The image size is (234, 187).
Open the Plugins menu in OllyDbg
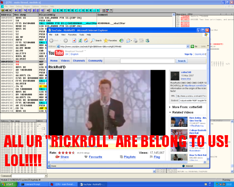coord(27,6)
